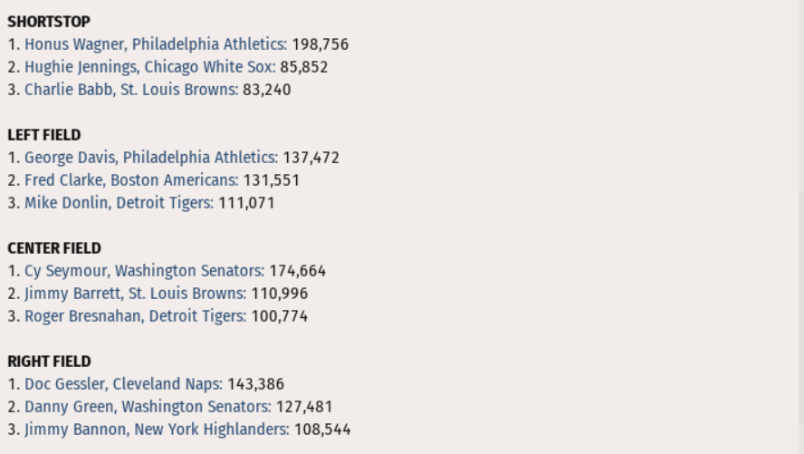Follow the Jimmy Barrett, St. Louis Browns link
The width and height of the screenshot is (804, 454).
(134, 294)
